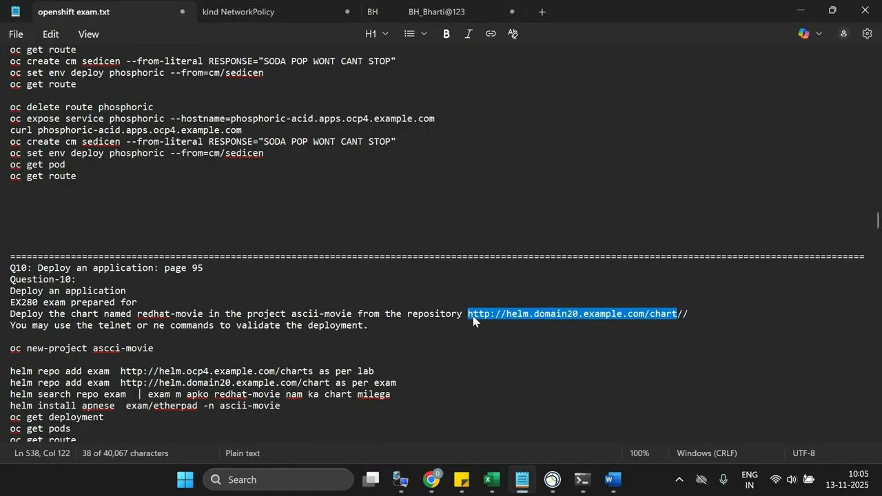
Task: Expand the H1 heading dropdown
Action: pyautogui.click(x=377, y=34)
